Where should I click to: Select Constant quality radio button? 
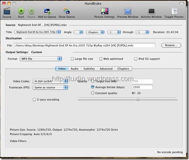(x=92, y=93)
